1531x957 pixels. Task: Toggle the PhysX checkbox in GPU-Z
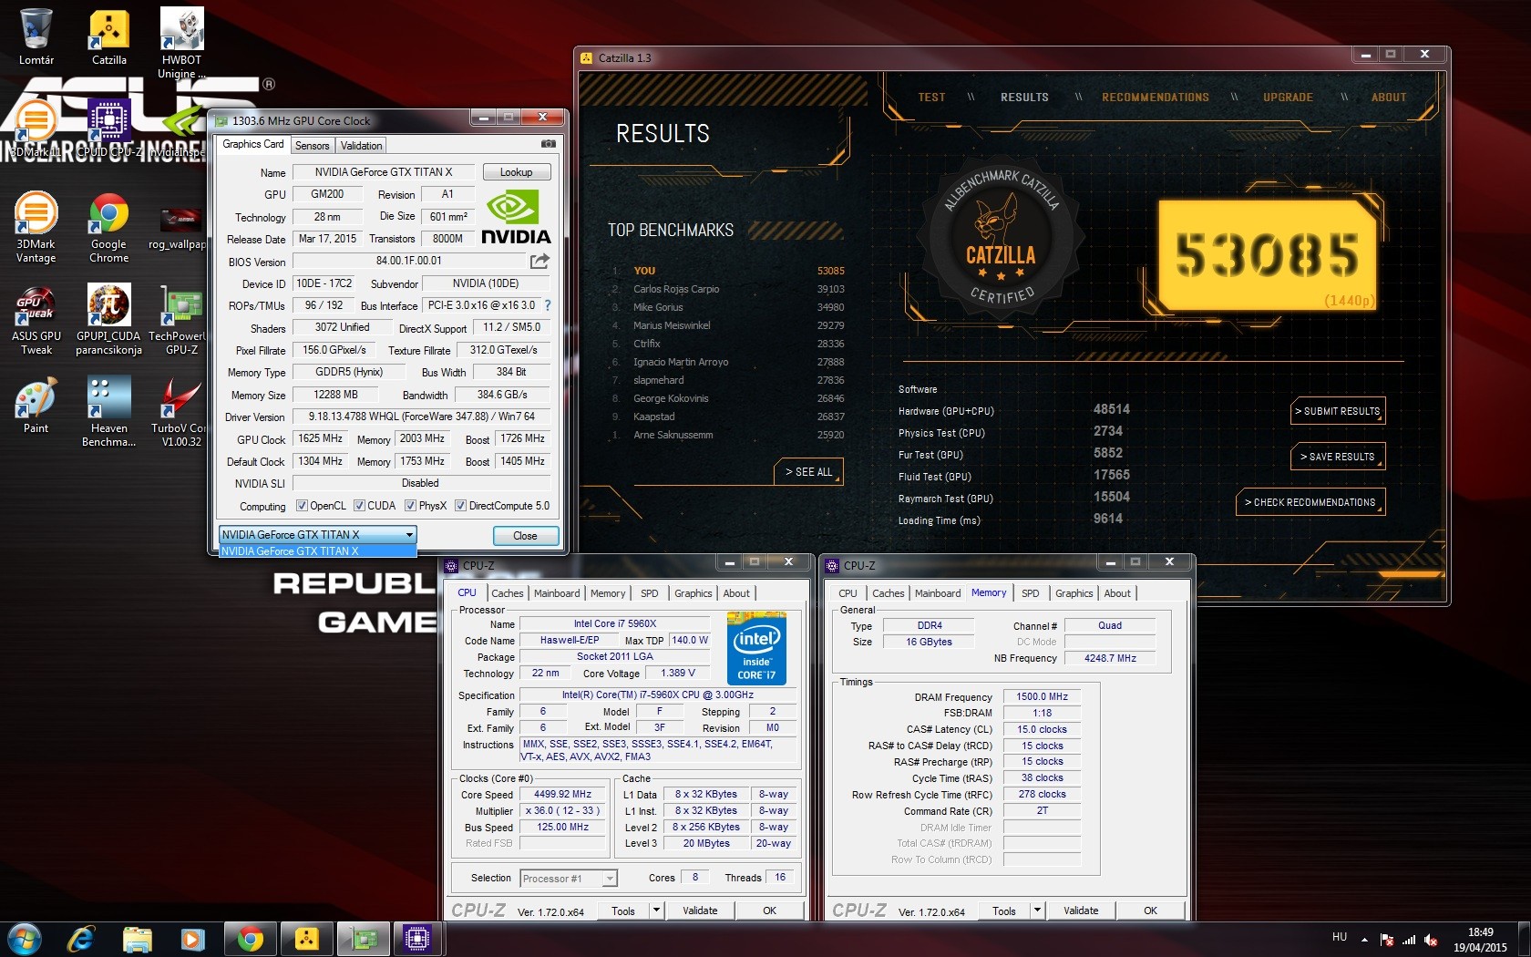[x=410, y=506]
